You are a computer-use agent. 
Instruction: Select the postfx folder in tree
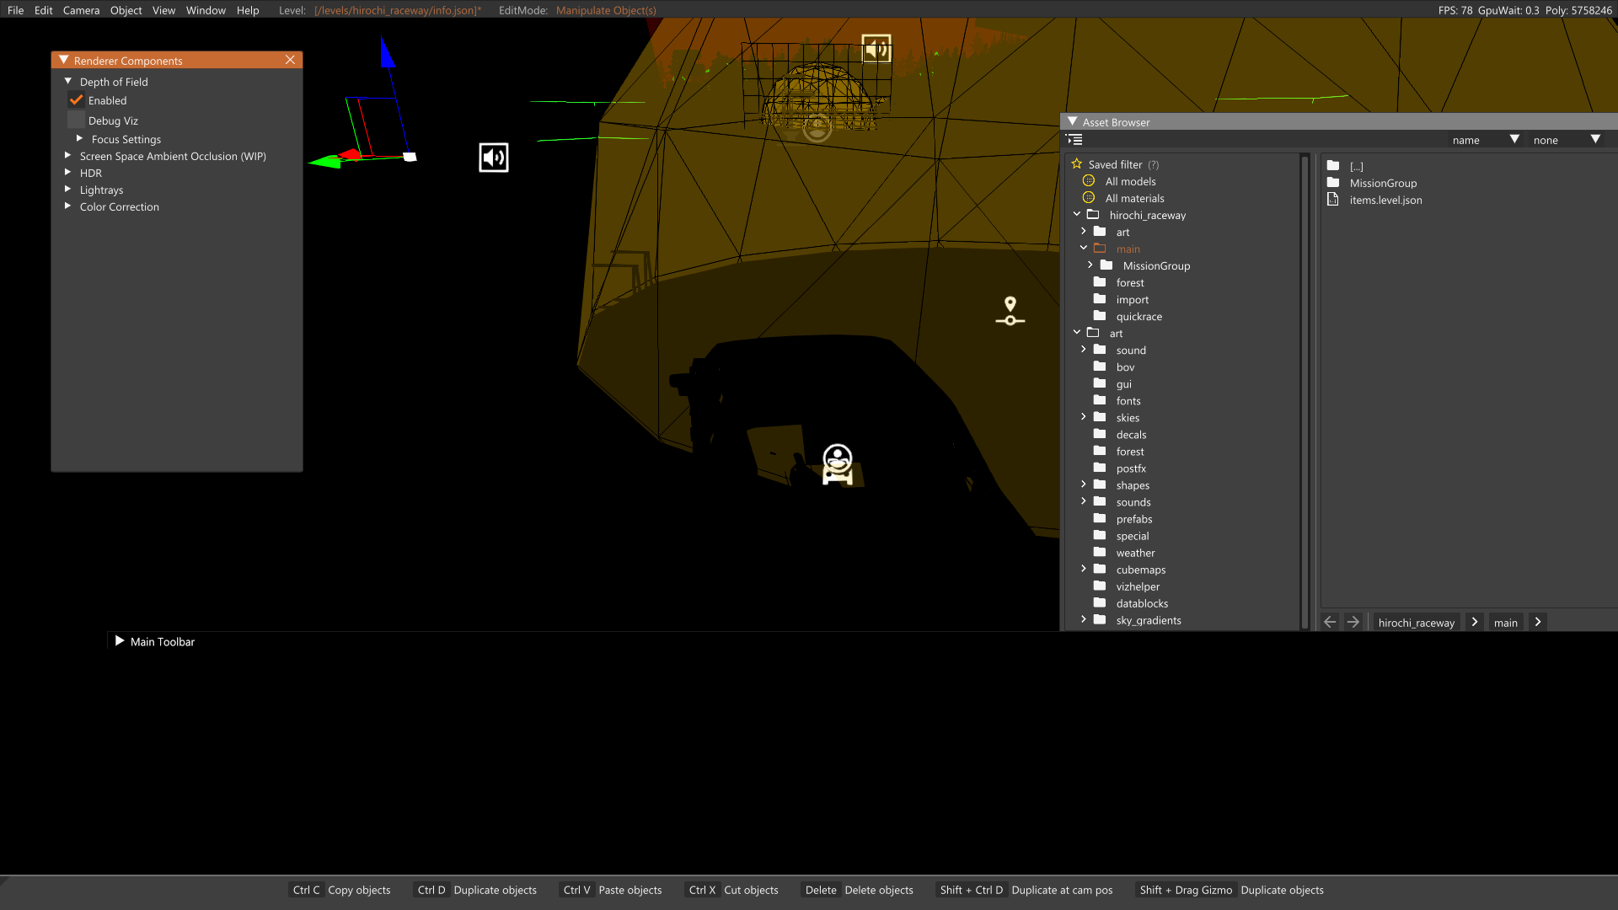(x=1131, y=468)
